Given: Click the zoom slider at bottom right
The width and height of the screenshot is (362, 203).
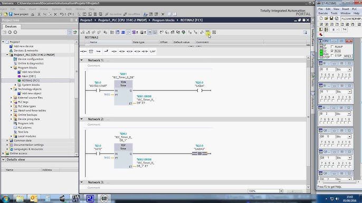Looking at the screenshot, I should pos(294,191).
